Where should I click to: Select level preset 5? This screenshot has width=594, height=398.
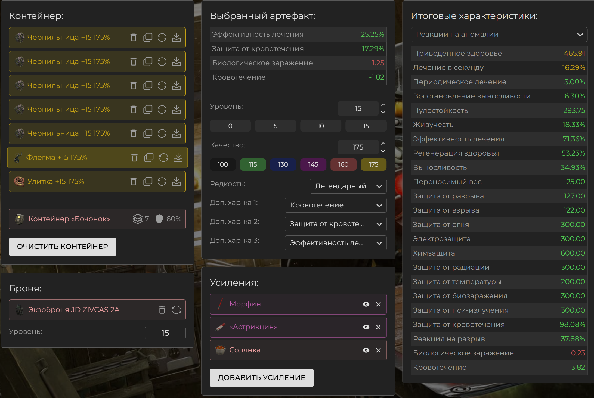point(276,126)
